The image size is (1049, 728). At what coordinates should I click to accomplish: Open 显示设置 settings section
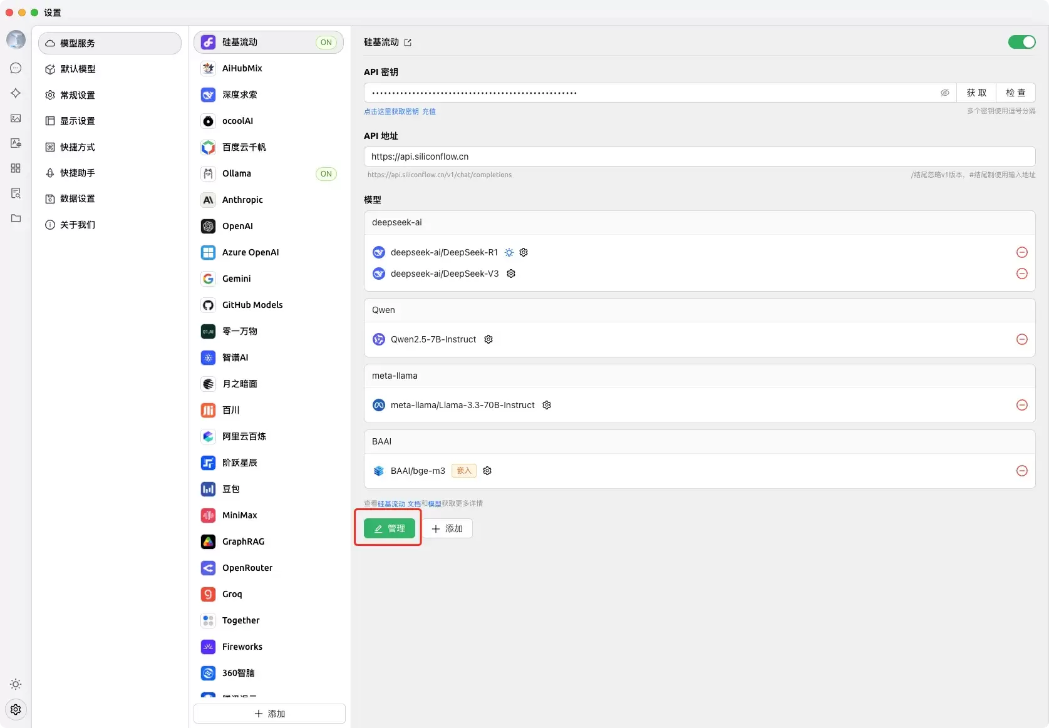pyautogui.click(x=110, y=121)
